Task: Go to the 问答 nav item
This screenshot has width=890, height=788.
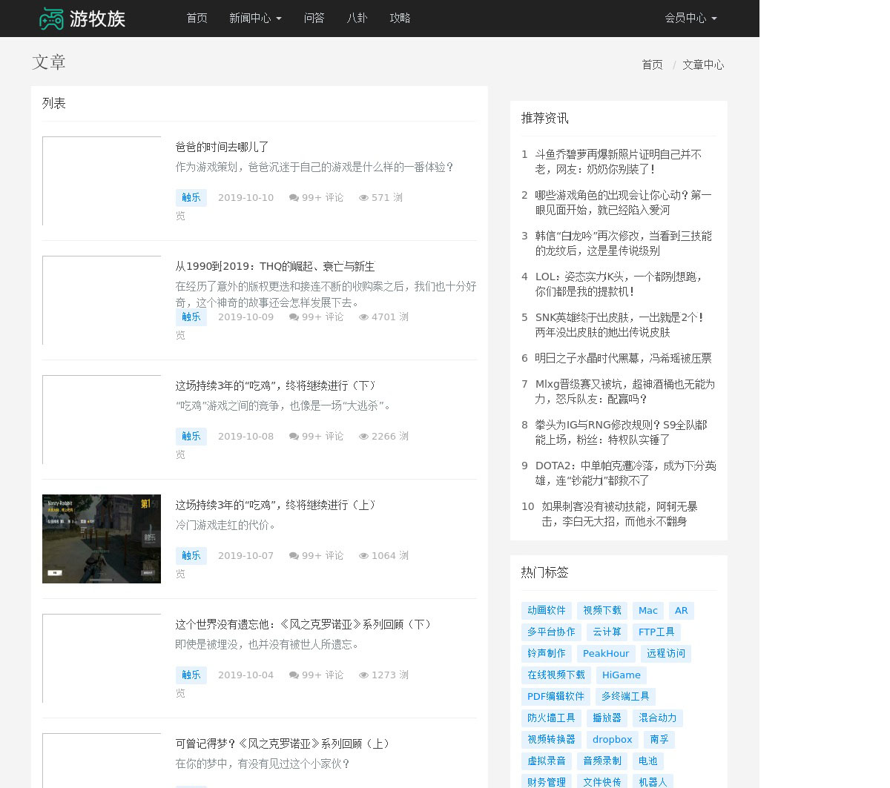Action: [x=314, y=19]
